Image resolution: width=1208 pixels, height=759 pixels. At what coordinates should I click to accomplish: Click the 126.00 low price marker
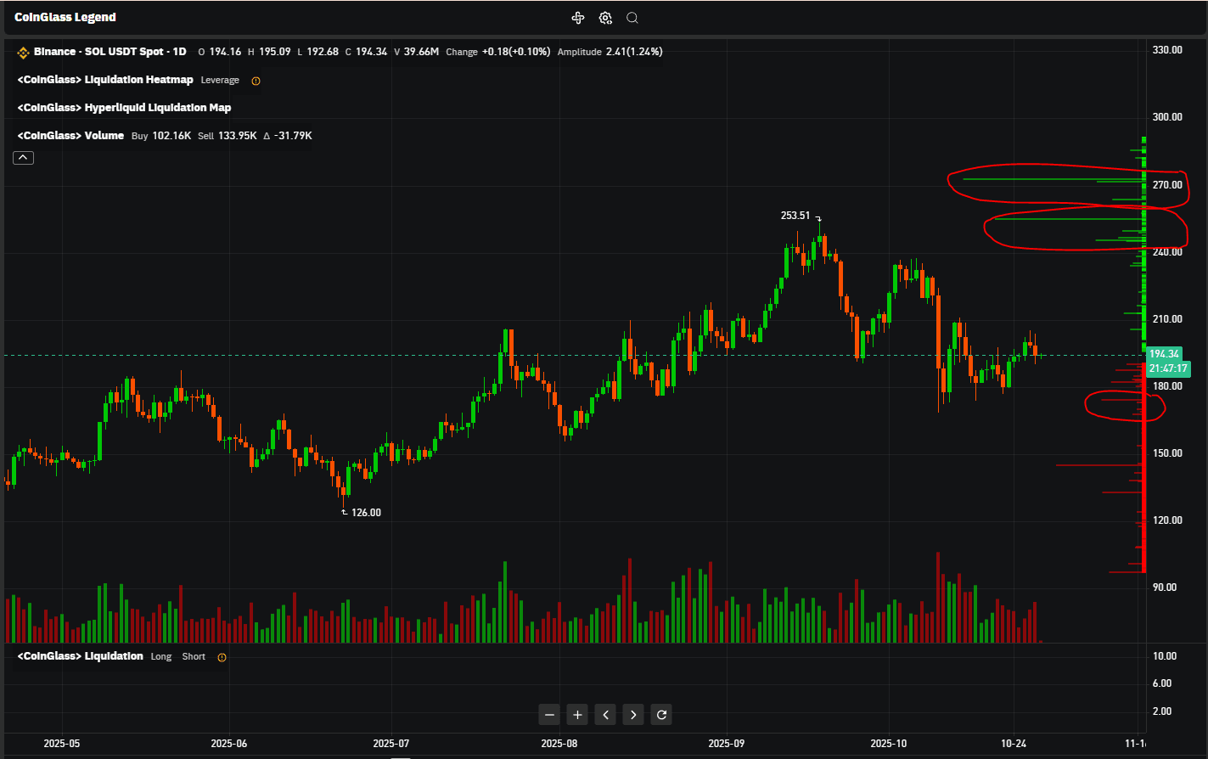click(366, 513)
